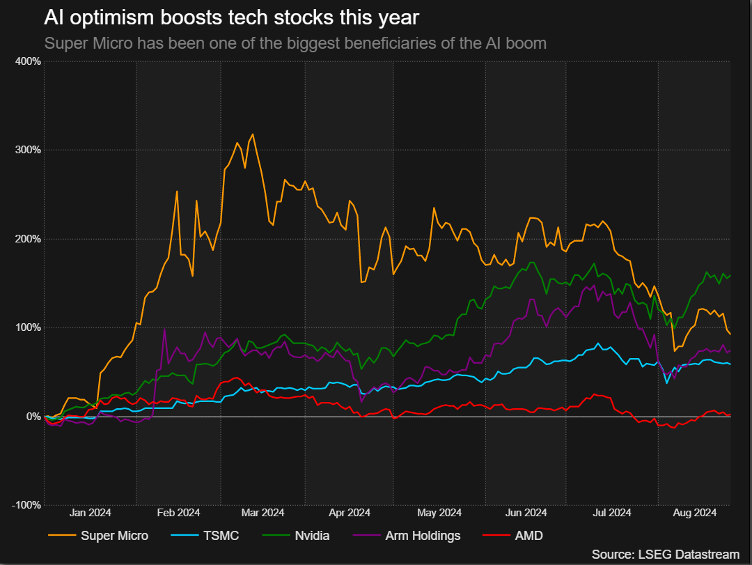Click the 300% y-axis label
Image resolution: width=752 pixels, height=565 pixels.
tap(28, 150)
